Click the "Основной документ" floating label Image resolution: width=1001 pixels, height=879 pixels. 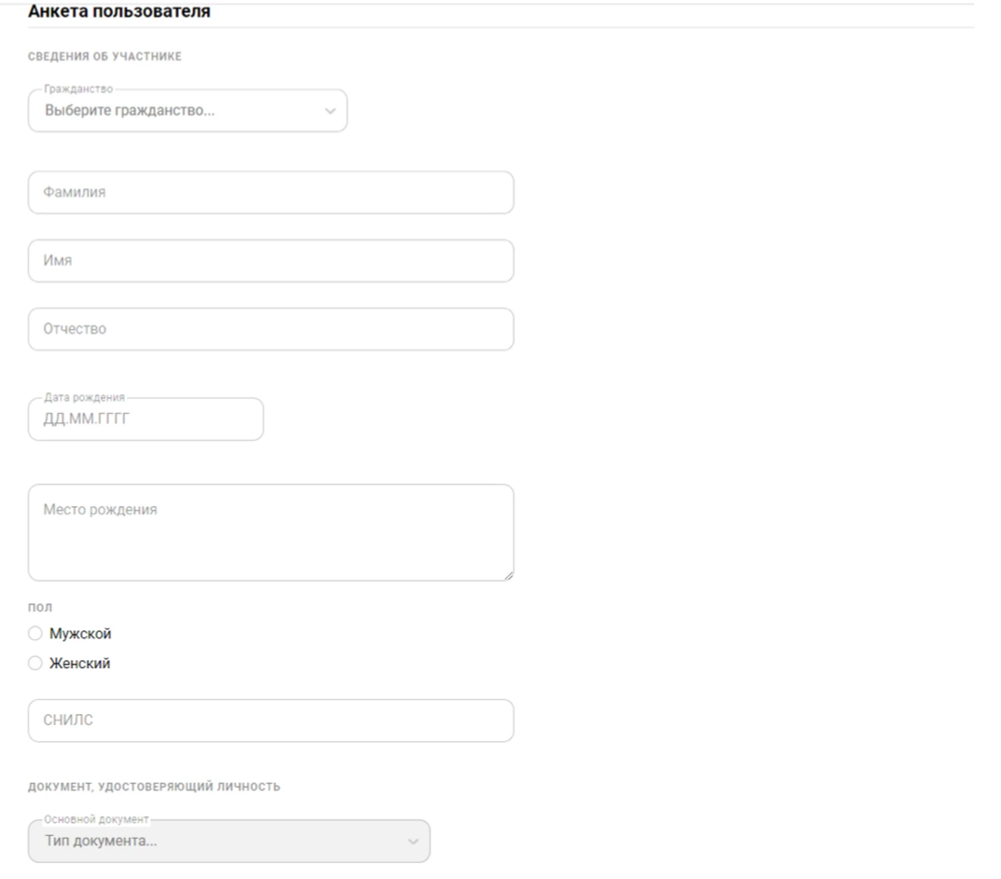click(x=96, y=819)
